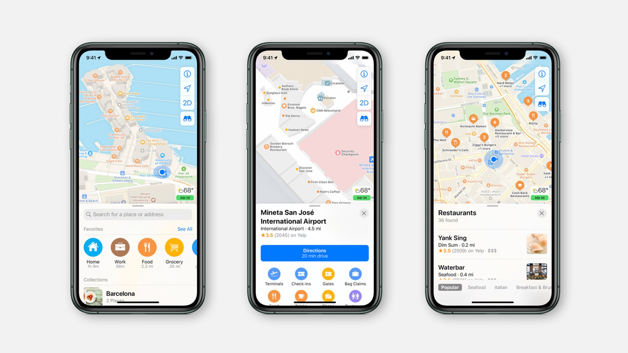Image resolution: width=628 pixels, height=353 pixels.
Task: Tap the Bag Claims airport category icon
Action: [x=355, y=274]
